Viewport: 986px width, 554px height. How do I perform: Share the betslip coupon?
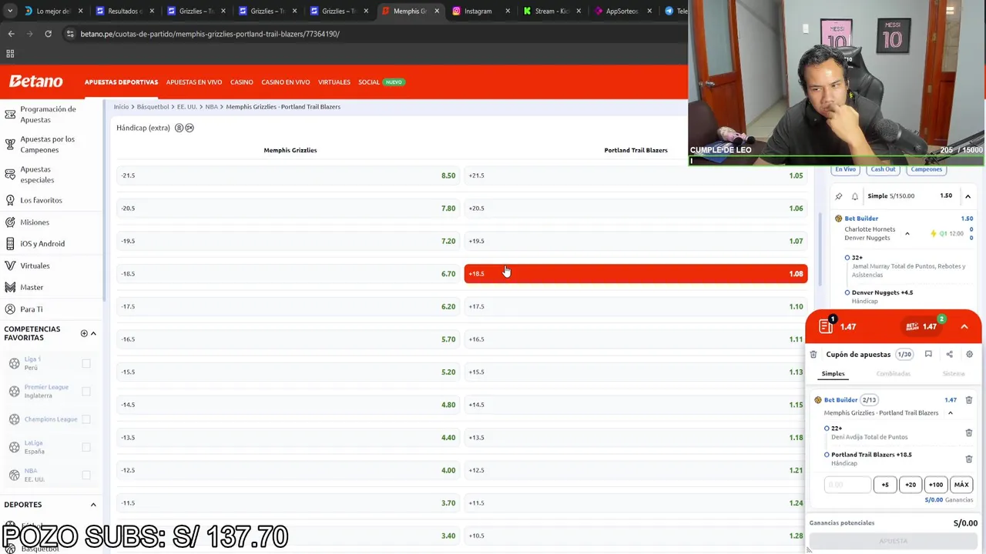click(949, 355)
